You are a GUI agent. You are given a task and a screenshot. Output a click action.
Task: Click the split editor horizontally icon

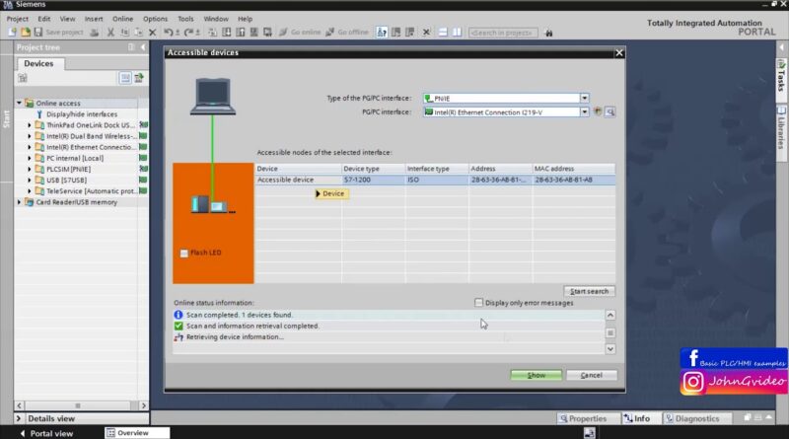[x=443, y=33]
